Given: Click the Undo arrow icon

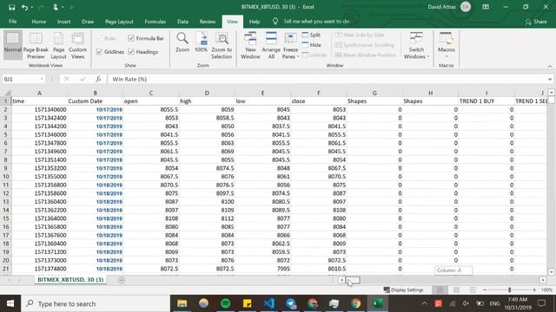Looking at the screenshot, I should 24,7.
